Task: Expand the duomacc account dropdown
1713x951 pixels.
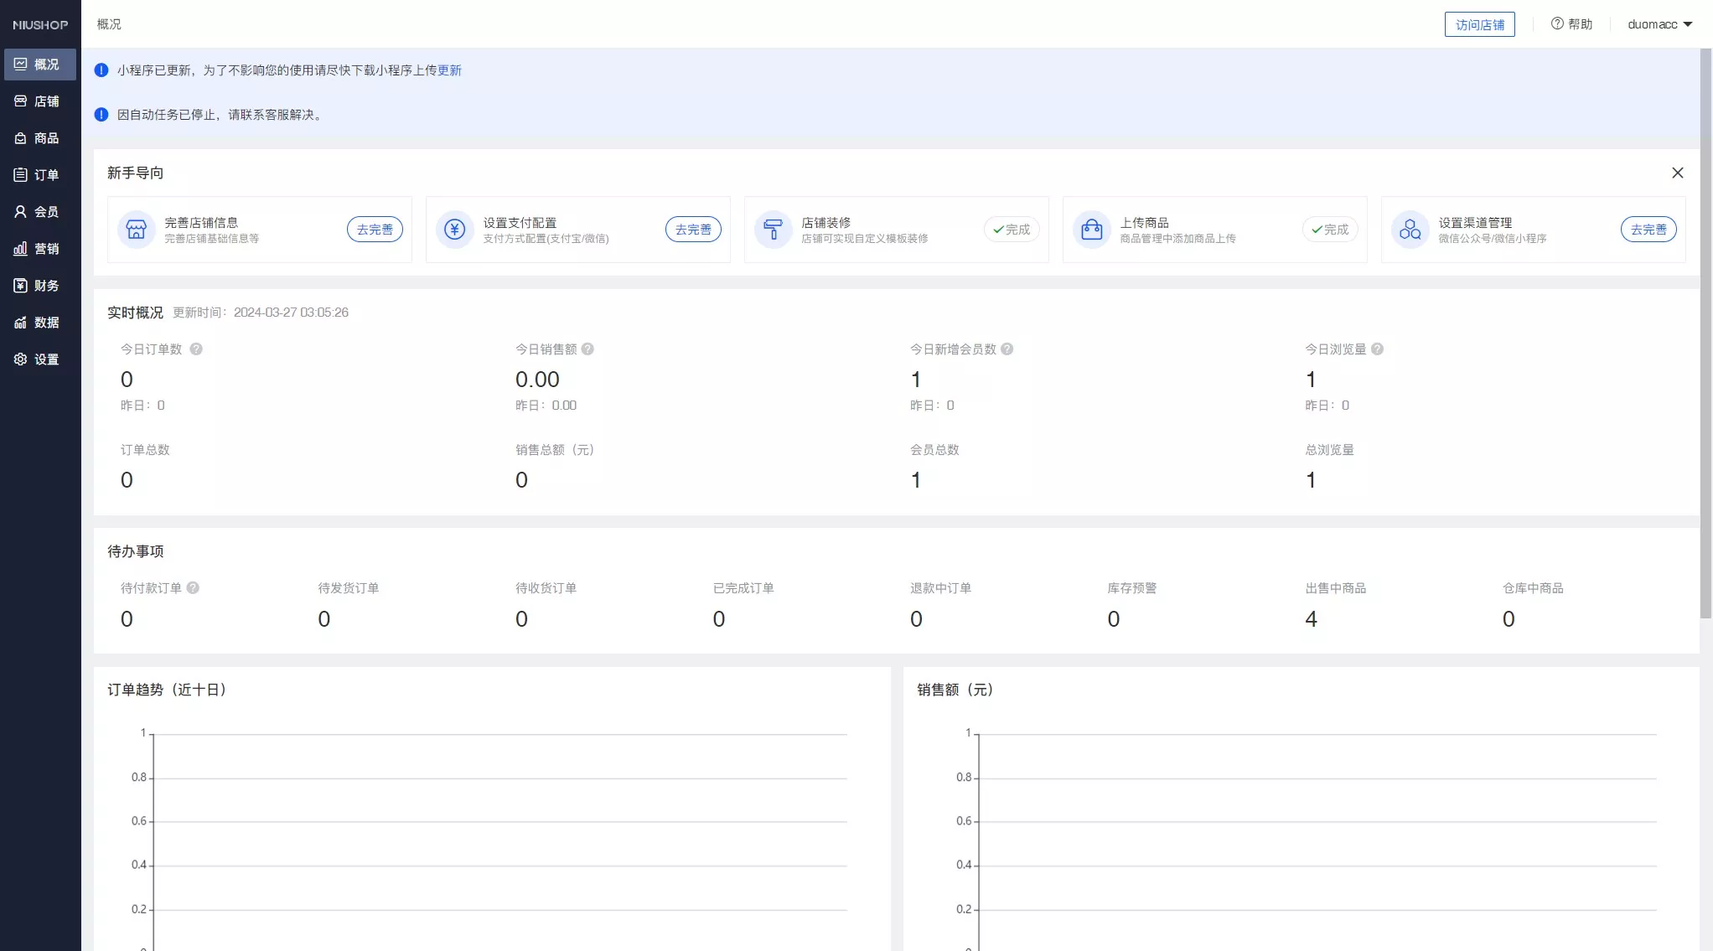Action: tap(1659, 24)
